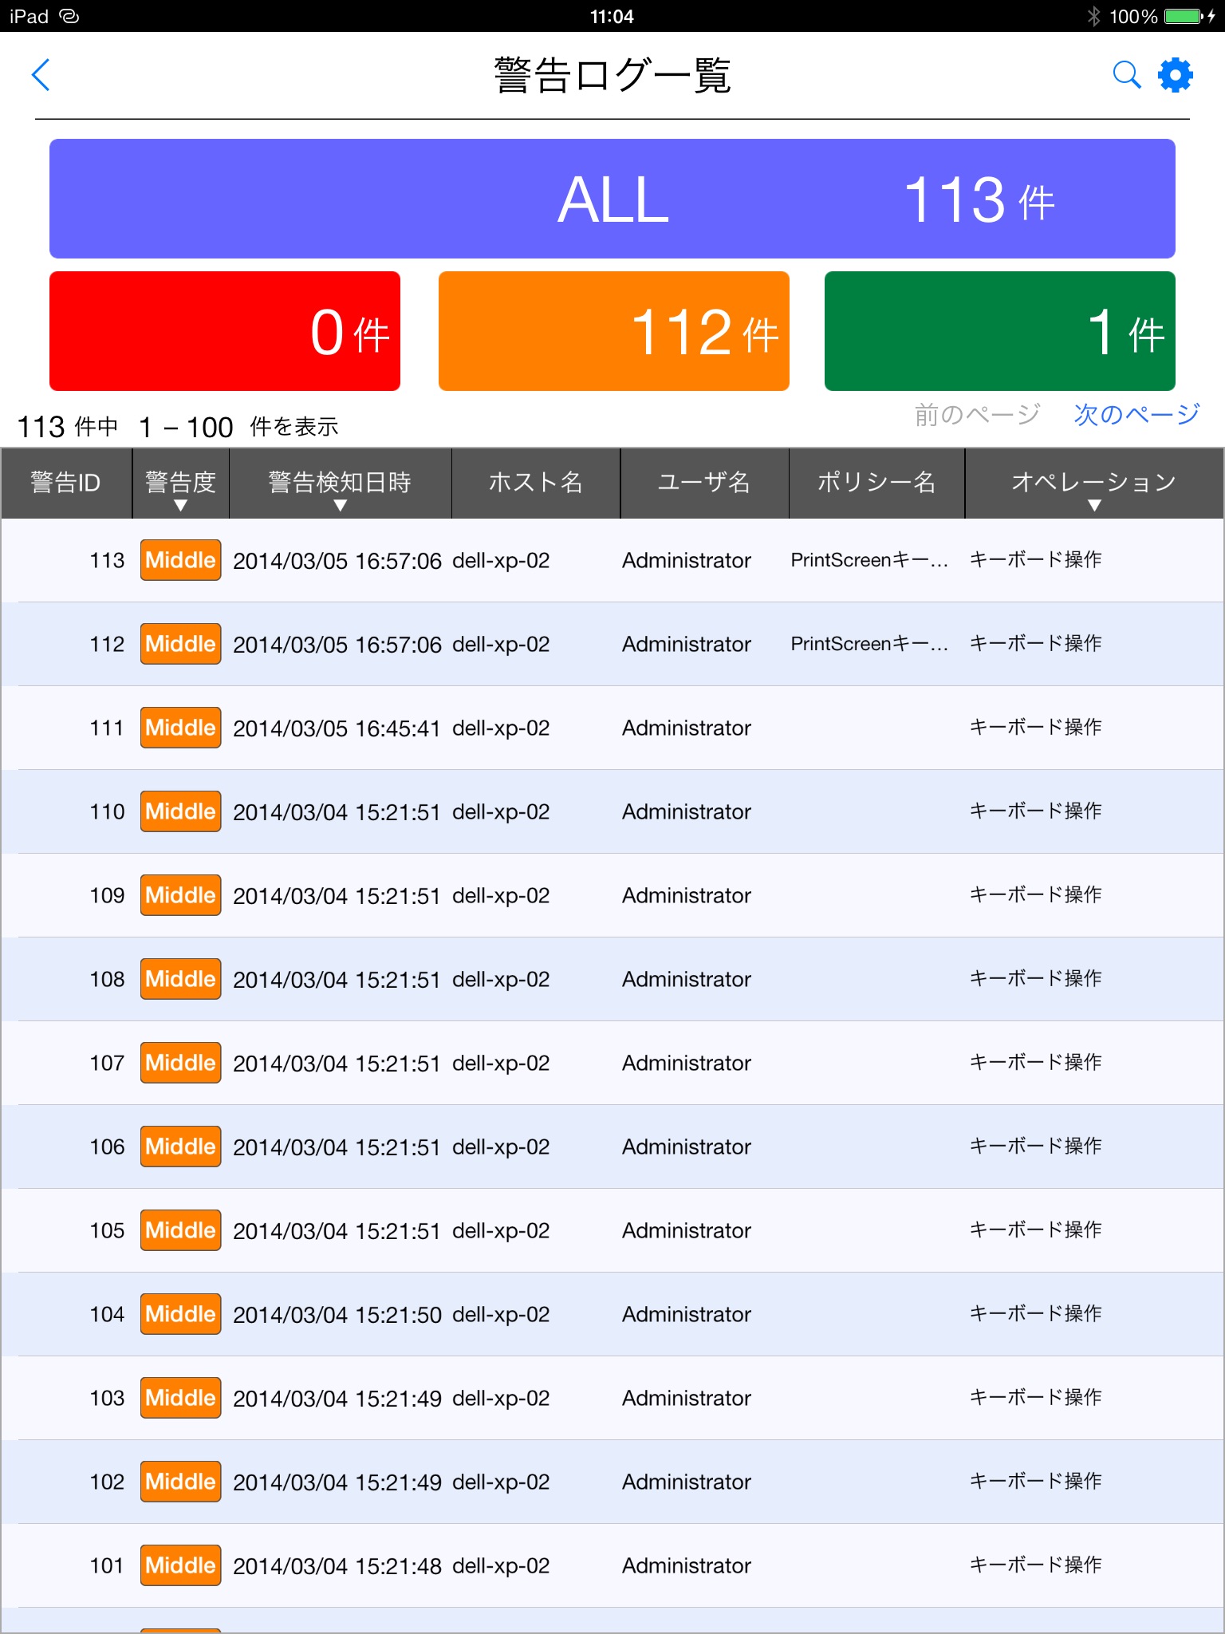
Task: Tap the Middle badge in row 105
Action: 181,1230
